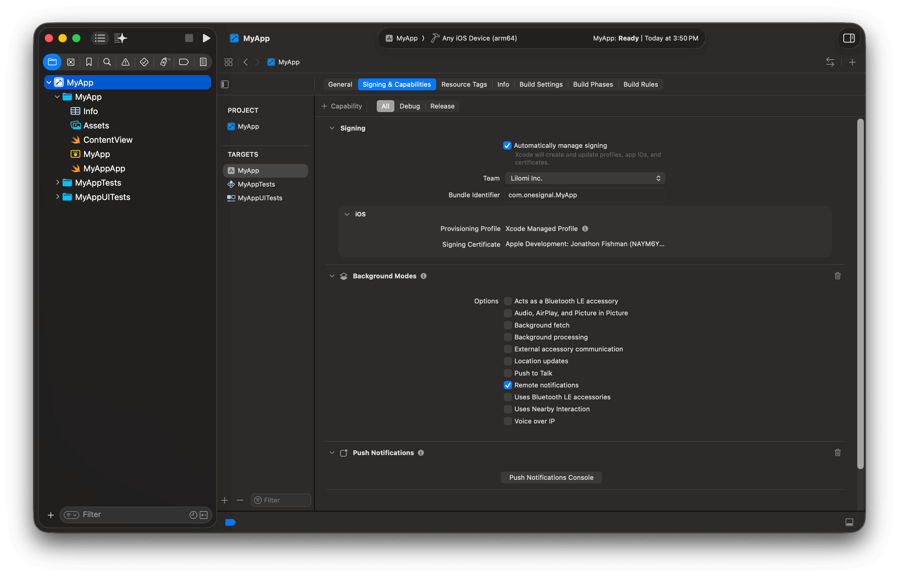Expand the MyAppUITests folder
899x577 pixels.
point(57,197)
